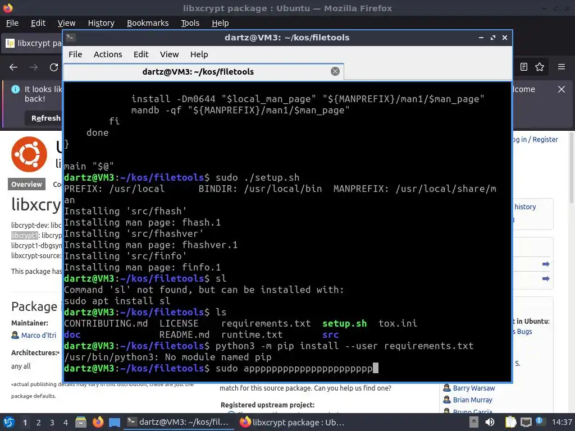Open Firefox Bookmarks menu
The image size is (575, 431).
coord(148,23)
